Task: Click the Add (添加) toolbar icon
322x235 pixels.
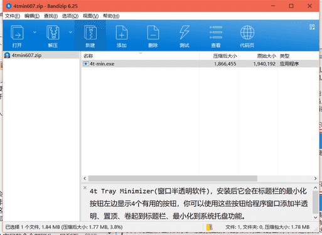Action: [x=122, y=33]
